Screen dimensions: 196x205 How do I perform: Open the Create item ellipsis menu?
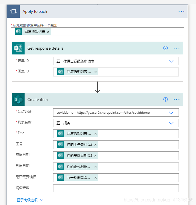click(x=177, y=100)
